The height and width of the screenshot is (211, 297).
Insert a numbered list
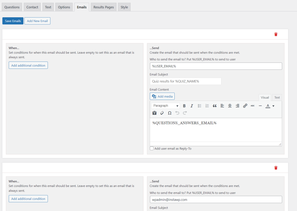pos(207,106)
